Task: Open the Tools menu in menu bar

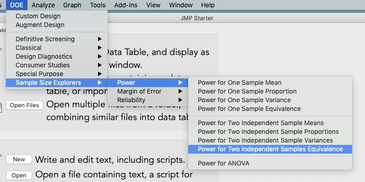Action: coord(98,5)
